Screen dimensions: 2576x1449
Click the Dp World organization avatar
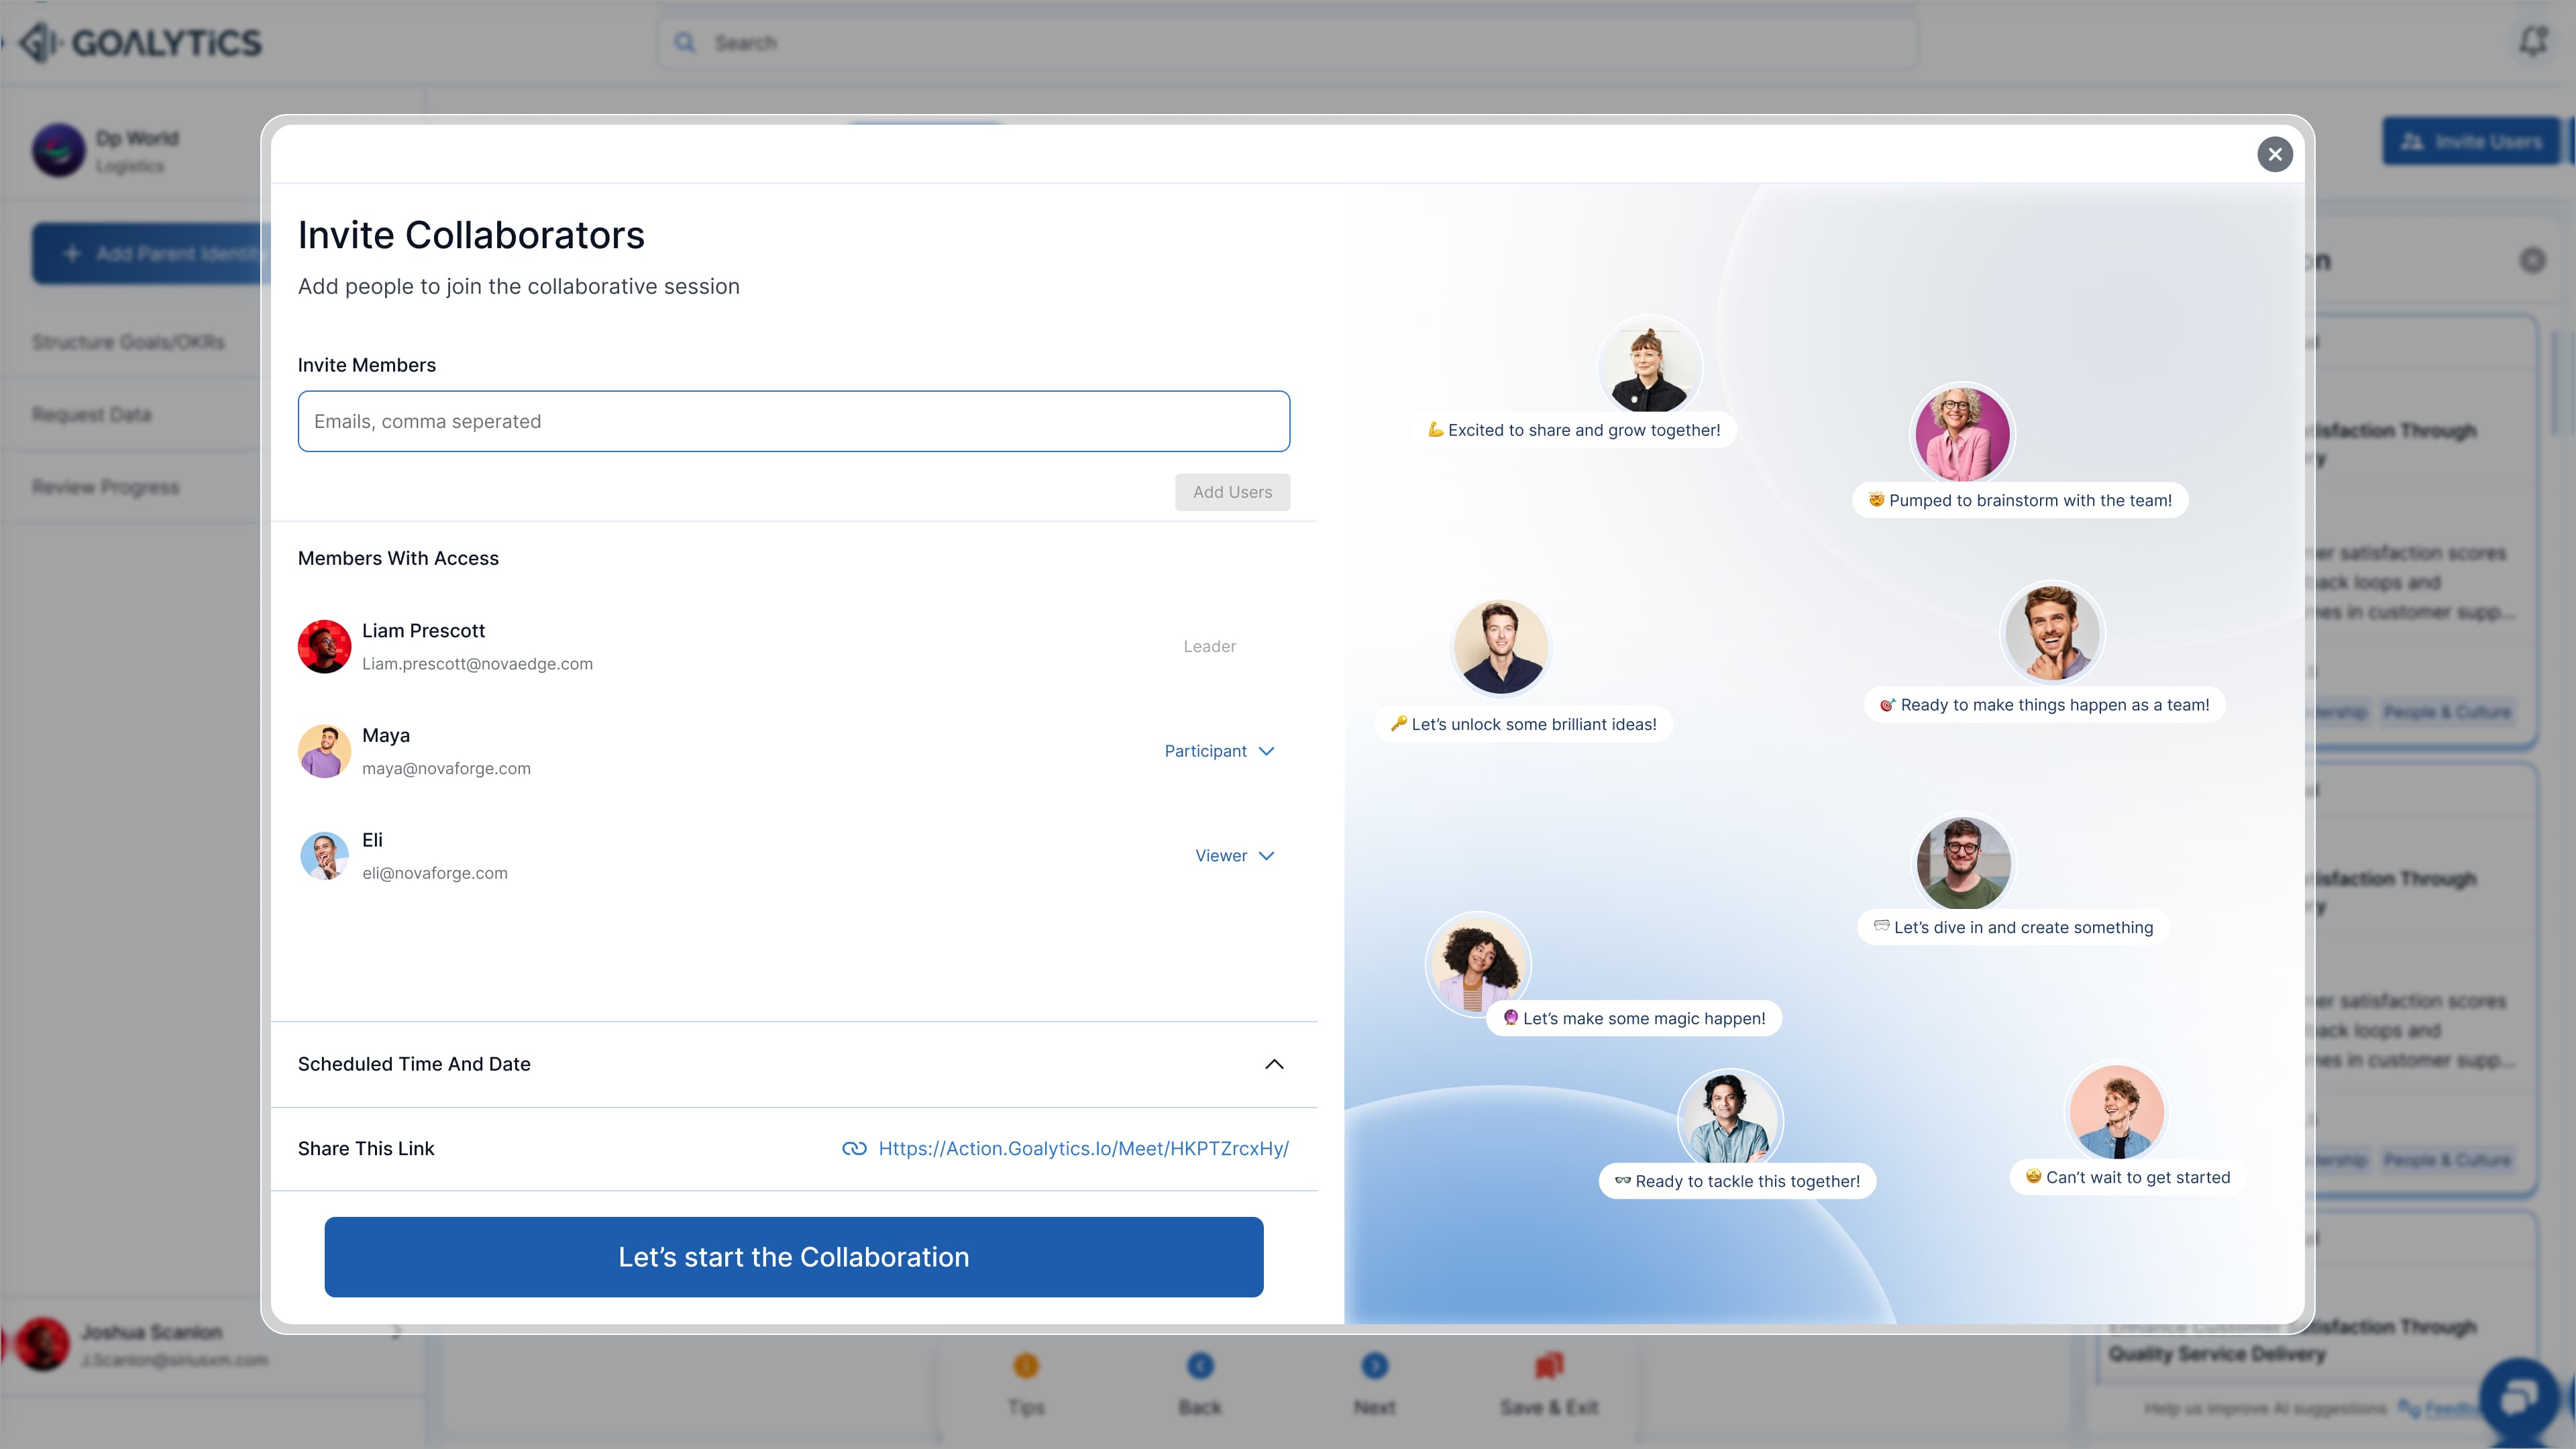[58, 151]
